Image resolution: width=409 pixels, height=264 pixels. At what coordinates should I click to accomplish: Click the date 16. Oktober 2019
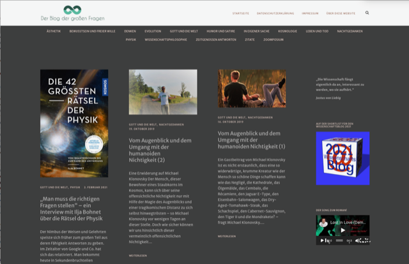point(231,122)
